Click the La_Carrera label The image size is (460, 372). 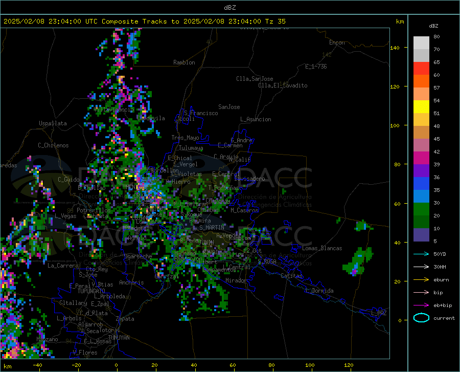pyautogui.click(x=63, y=266)
